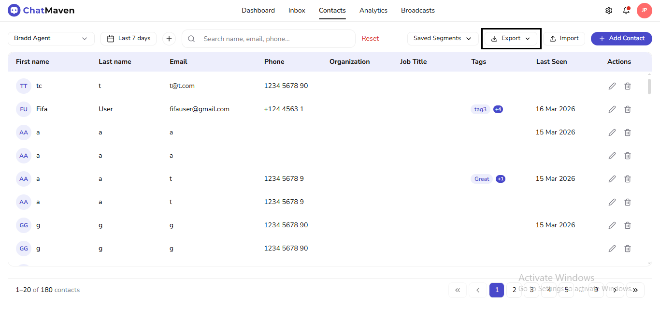Open the settings gear icon

[609, 10]
